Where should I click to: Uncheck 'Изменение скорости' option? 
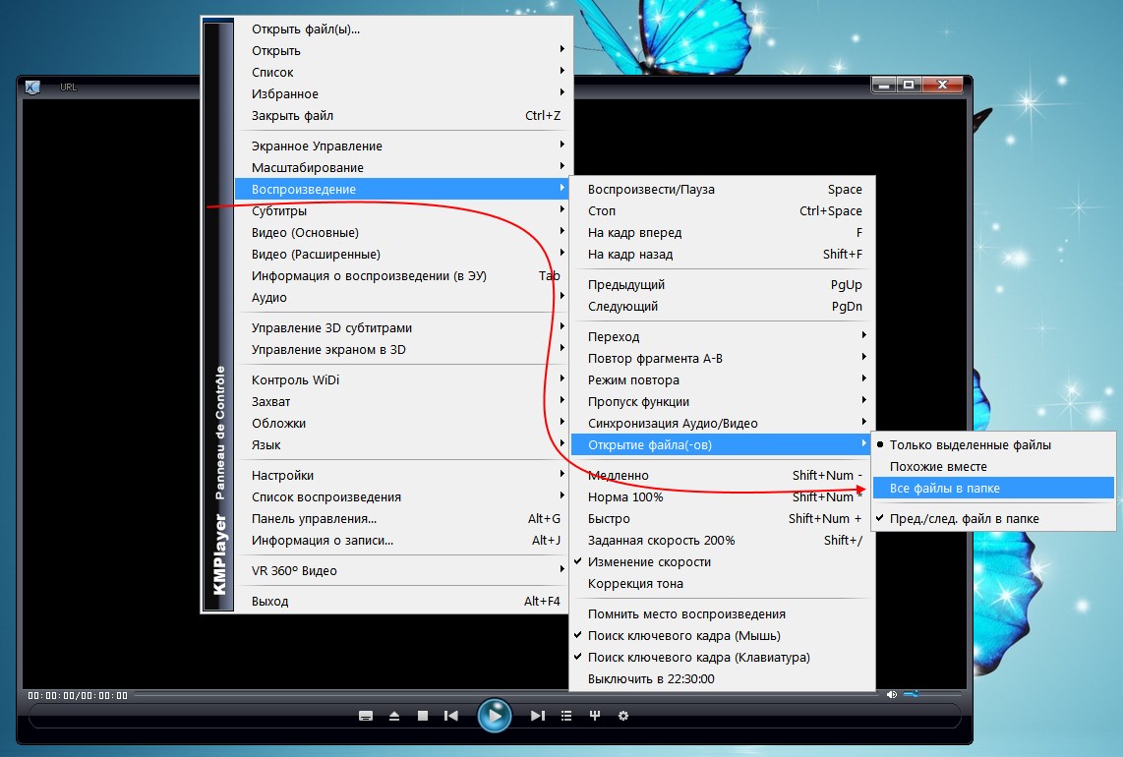(649, 562)
